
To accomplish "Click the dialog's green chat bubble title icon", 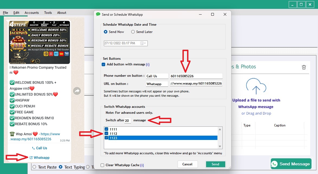I will (98, 14).
